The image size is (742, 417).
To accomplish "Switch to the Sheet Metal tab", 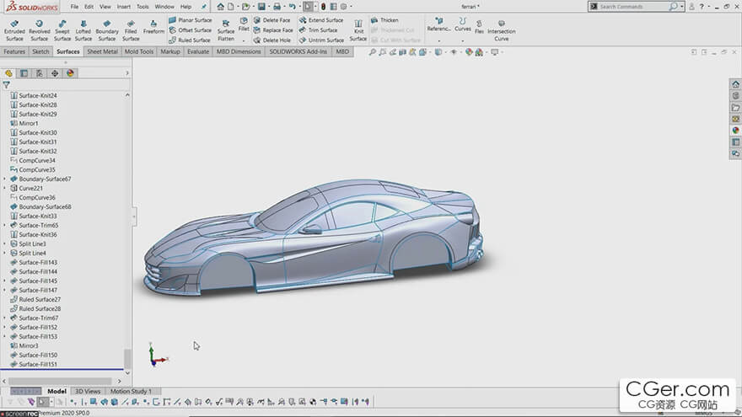I will (x=102, y=51).
